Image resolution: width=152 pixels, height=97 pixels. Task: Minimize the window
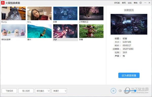(145, 3)
